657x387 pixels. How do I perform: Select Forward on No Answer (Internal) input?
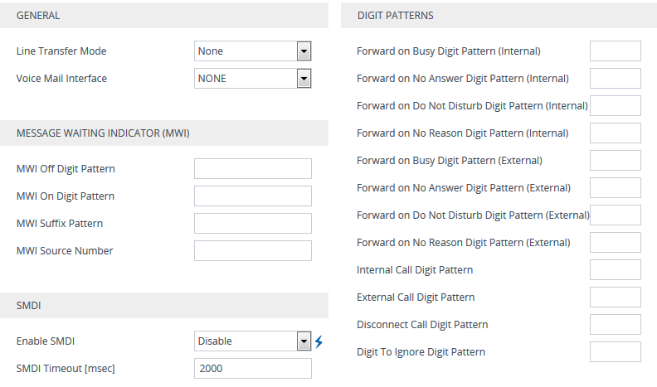coord(615,78)
